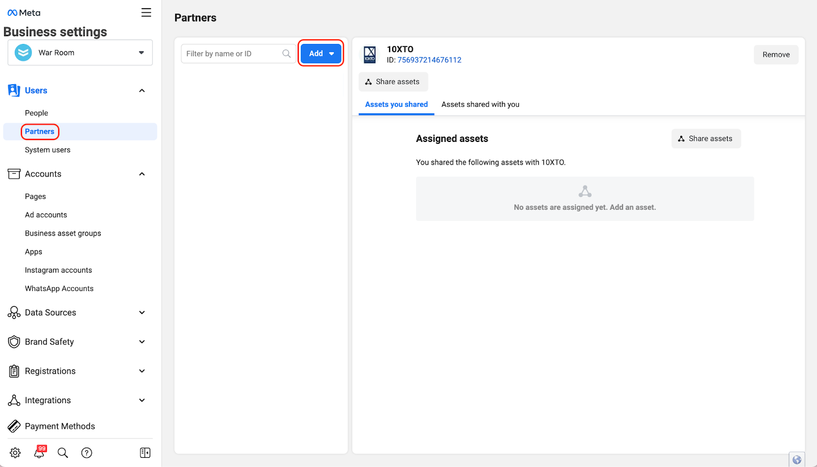Click the globe icon in bottom right corner
The image size is (817, 467).
click(797, 460)
